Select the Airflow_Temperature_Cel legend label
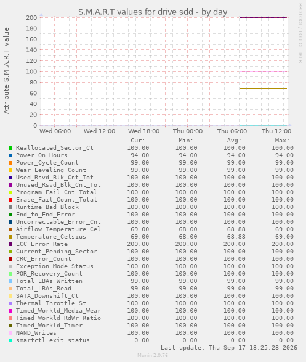306x362 pixels. 58,229
